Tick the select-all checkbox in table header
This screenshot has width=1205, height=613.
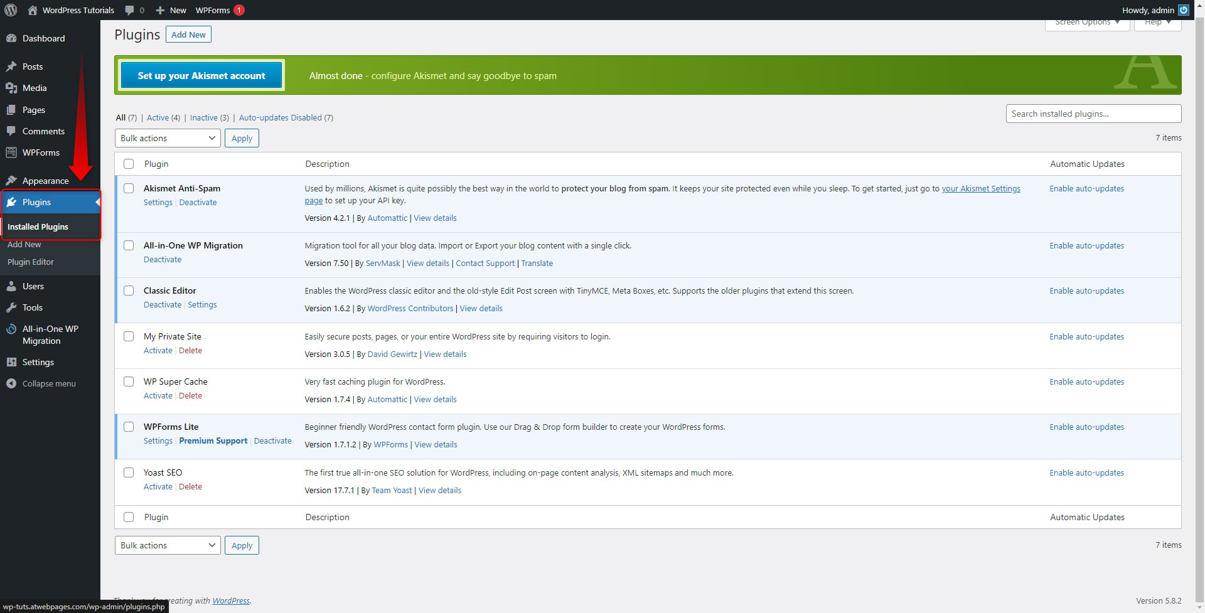click(x=129, y=164)
